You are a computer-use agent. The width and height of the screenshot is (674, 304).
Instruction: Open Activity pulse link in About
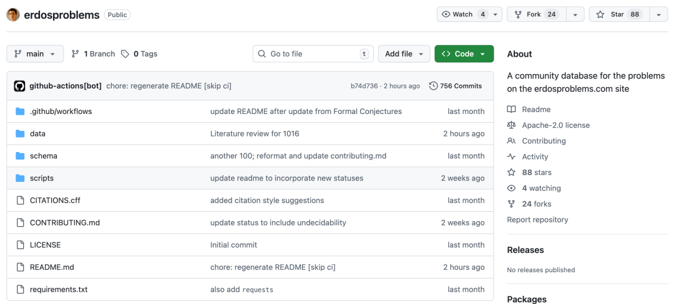point(535,157)
